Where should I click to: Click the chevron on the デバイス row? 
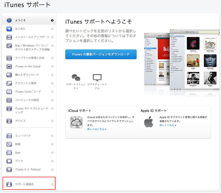click(52, 121)
